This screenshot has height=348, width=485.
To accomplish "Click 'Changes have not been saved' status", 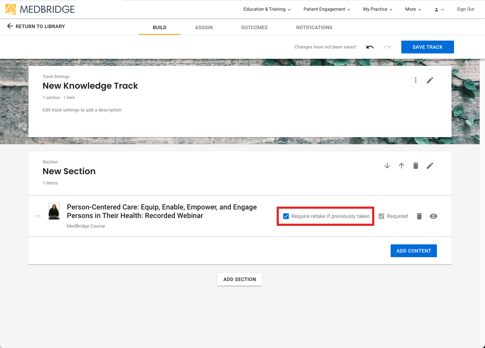I will [x=325, y=47].
